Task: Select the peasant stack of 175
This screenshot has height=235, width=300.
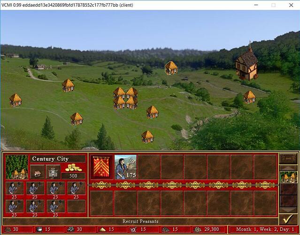Action: click(125, 167)
